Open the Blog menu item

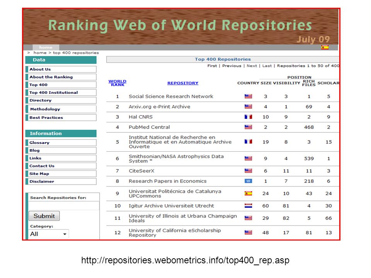tap(61, 150)
